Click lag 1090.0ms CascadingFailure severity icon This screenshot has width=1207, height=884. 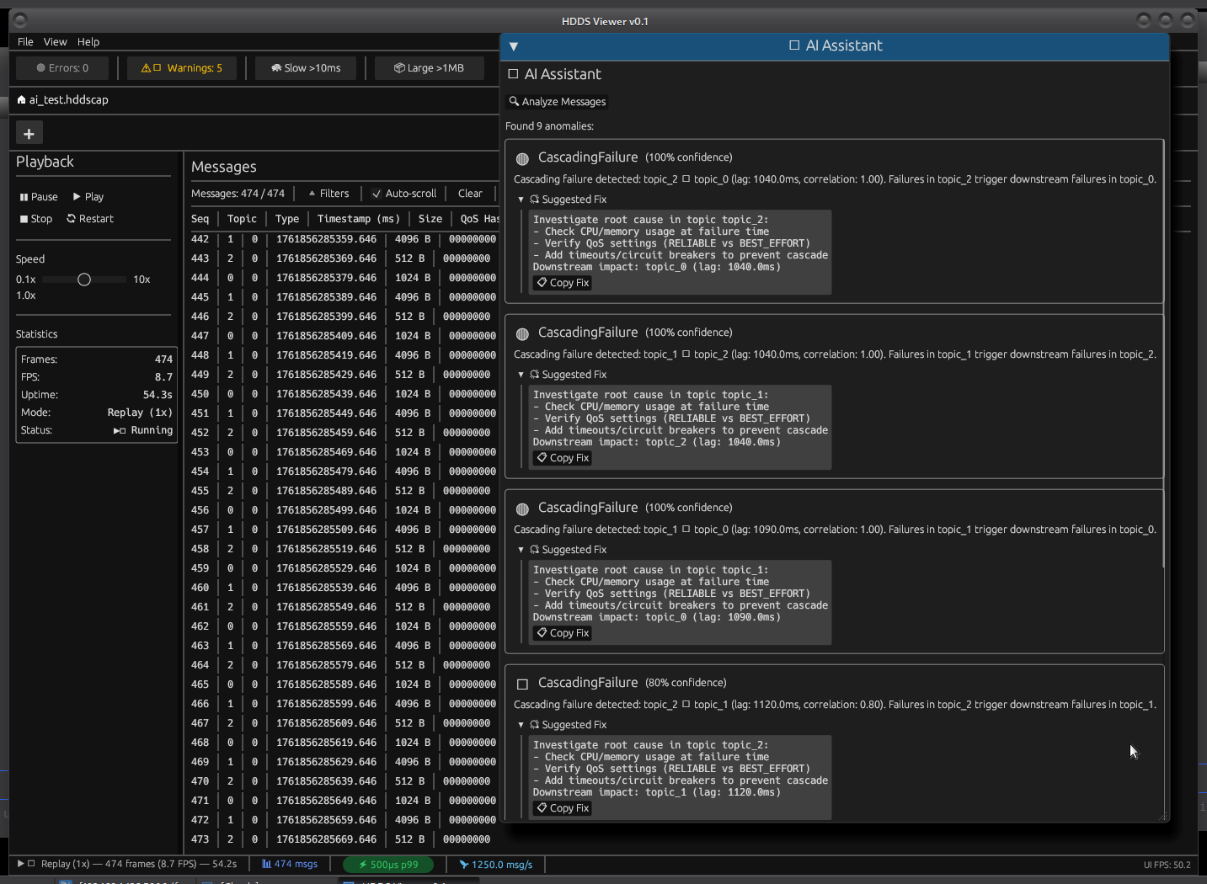[522, 509]
